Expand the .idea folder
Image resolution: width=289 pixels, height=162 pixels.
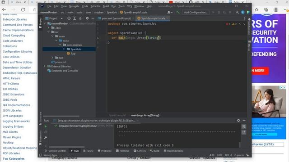pos(49,28)
